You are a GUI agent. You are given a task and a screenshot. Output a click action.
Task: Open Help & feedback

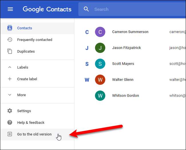(x=37, y=122)
